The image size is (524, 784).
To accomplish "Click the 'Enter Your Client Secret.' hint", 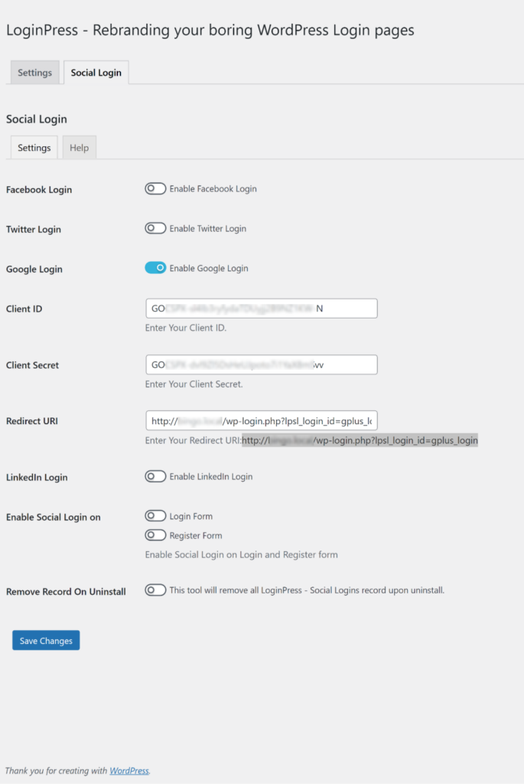I will coord(194,384).
